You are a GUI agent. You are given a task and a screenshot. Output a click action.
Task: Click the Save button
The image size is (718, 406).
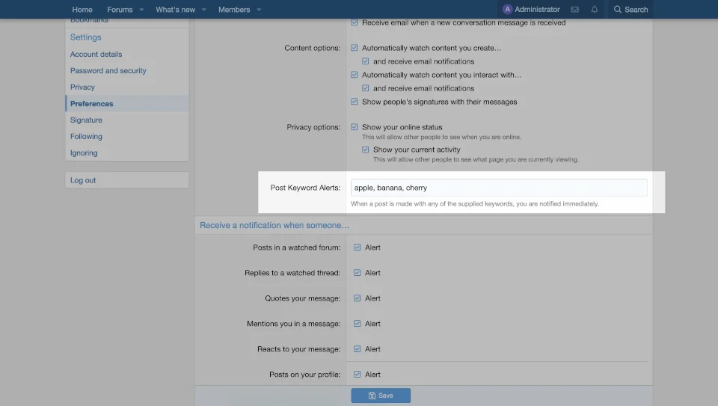click(381, 396)
